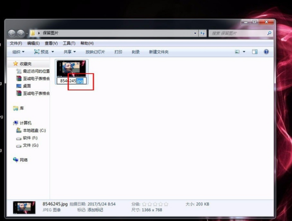Select 计算机 in the navigation pane
292x221 pixels.
[26, 123]
